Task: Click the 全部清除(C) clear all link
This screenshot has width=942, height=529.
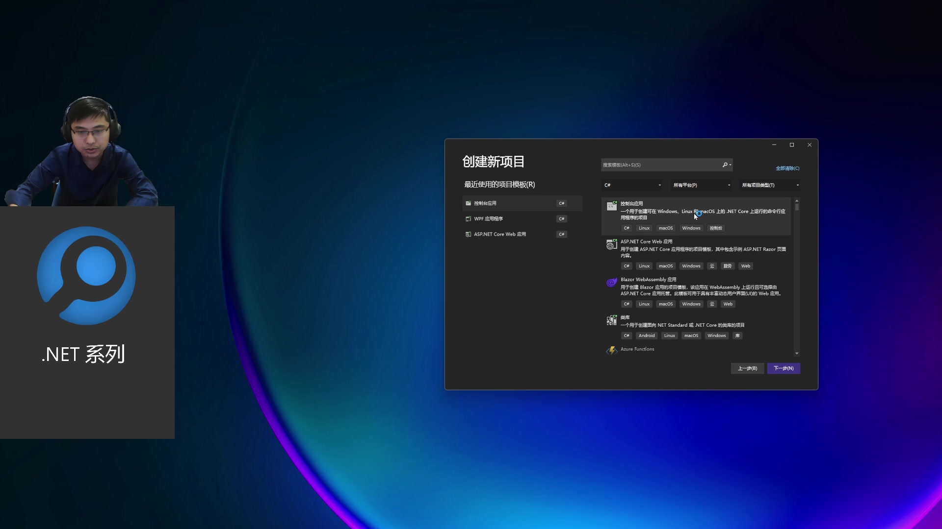Action: (787, 168)
